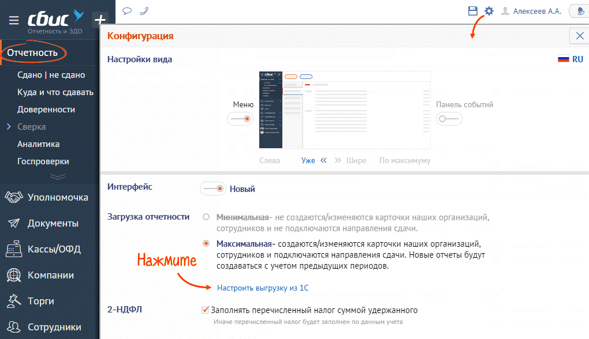Open the hamburger main menu

14,20
